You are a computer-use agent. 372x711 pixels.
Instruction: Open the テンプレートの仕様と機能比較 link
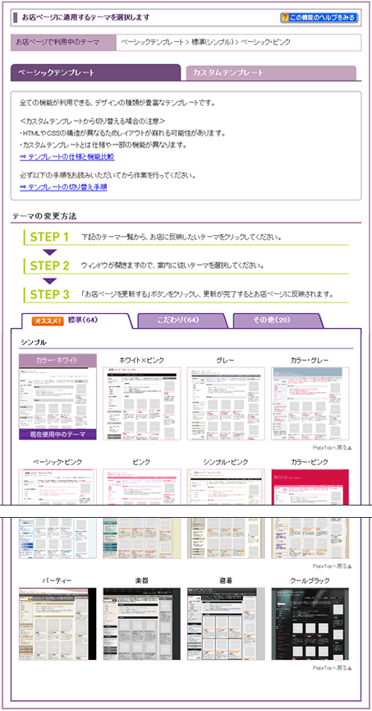pyautogui.click(x=67, y=157)
